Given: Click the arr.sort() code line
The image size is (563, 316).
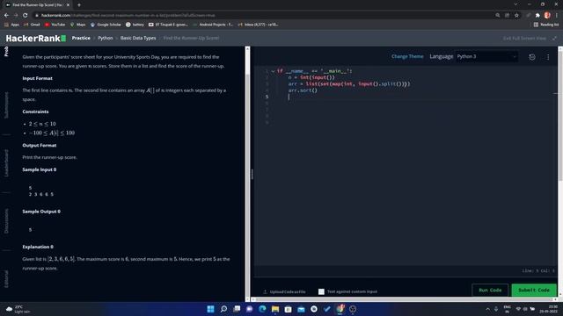Looking at the screenshot, I should pyautogui.click(x=303, y=90).
